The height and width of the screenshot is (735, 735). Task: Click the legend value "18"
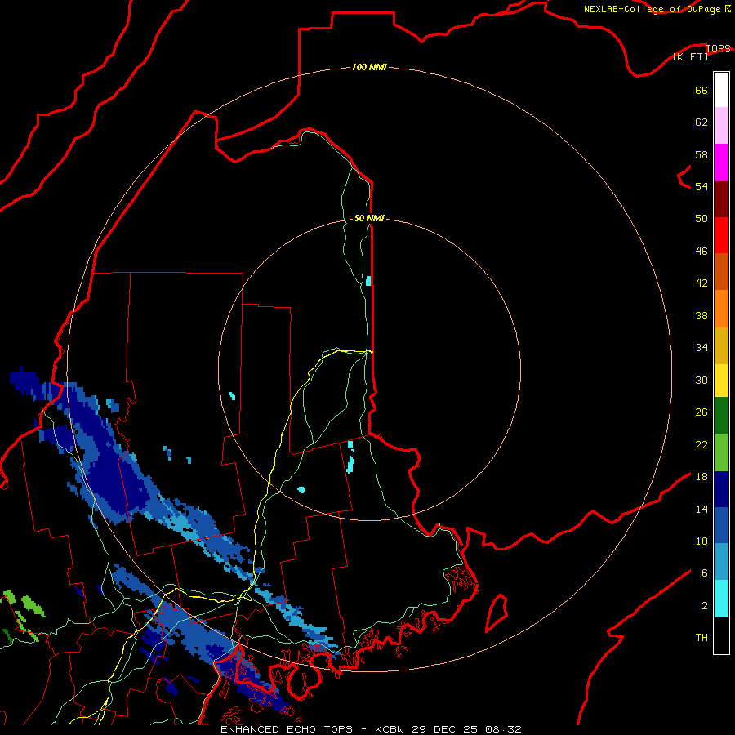(702, 477)
